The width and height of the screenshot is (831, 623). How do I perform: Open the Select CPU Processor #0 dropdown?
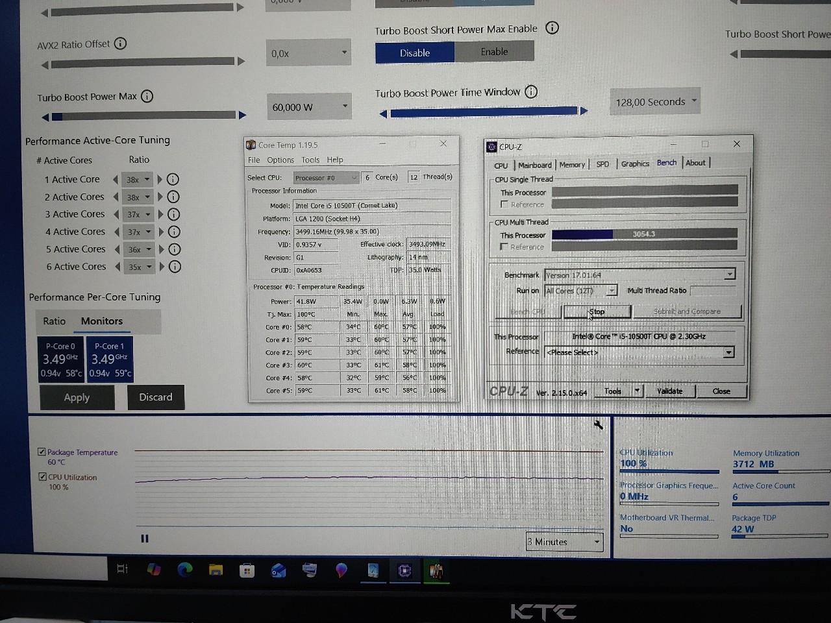(326, 178)
